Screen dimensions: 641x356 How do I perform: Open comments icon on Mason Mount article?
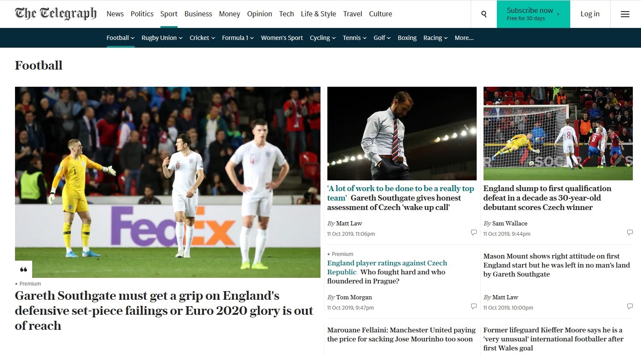pos(630,306)
